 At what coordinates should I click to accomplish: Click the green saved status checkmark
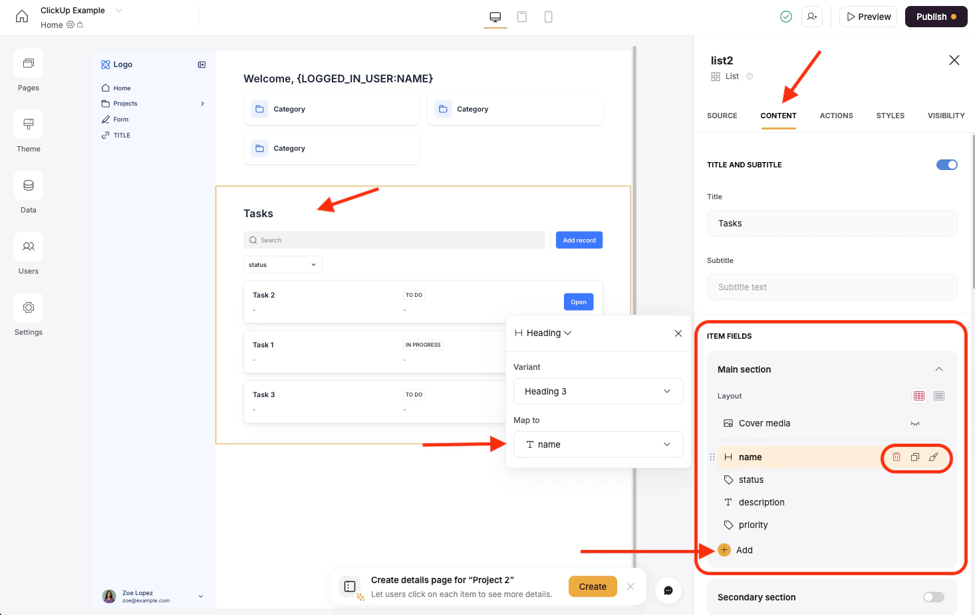coord(786,17)
